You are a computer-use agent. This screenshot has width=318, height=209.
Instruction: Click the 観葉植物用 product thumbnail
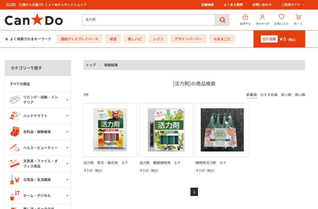[166, 130]
